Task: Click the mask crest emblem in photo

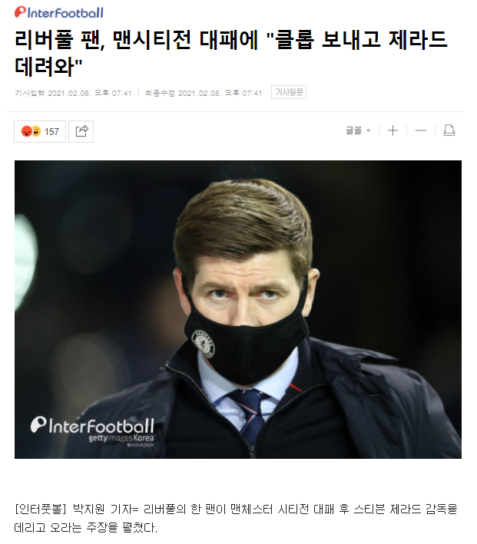Action: click(204, 344)
